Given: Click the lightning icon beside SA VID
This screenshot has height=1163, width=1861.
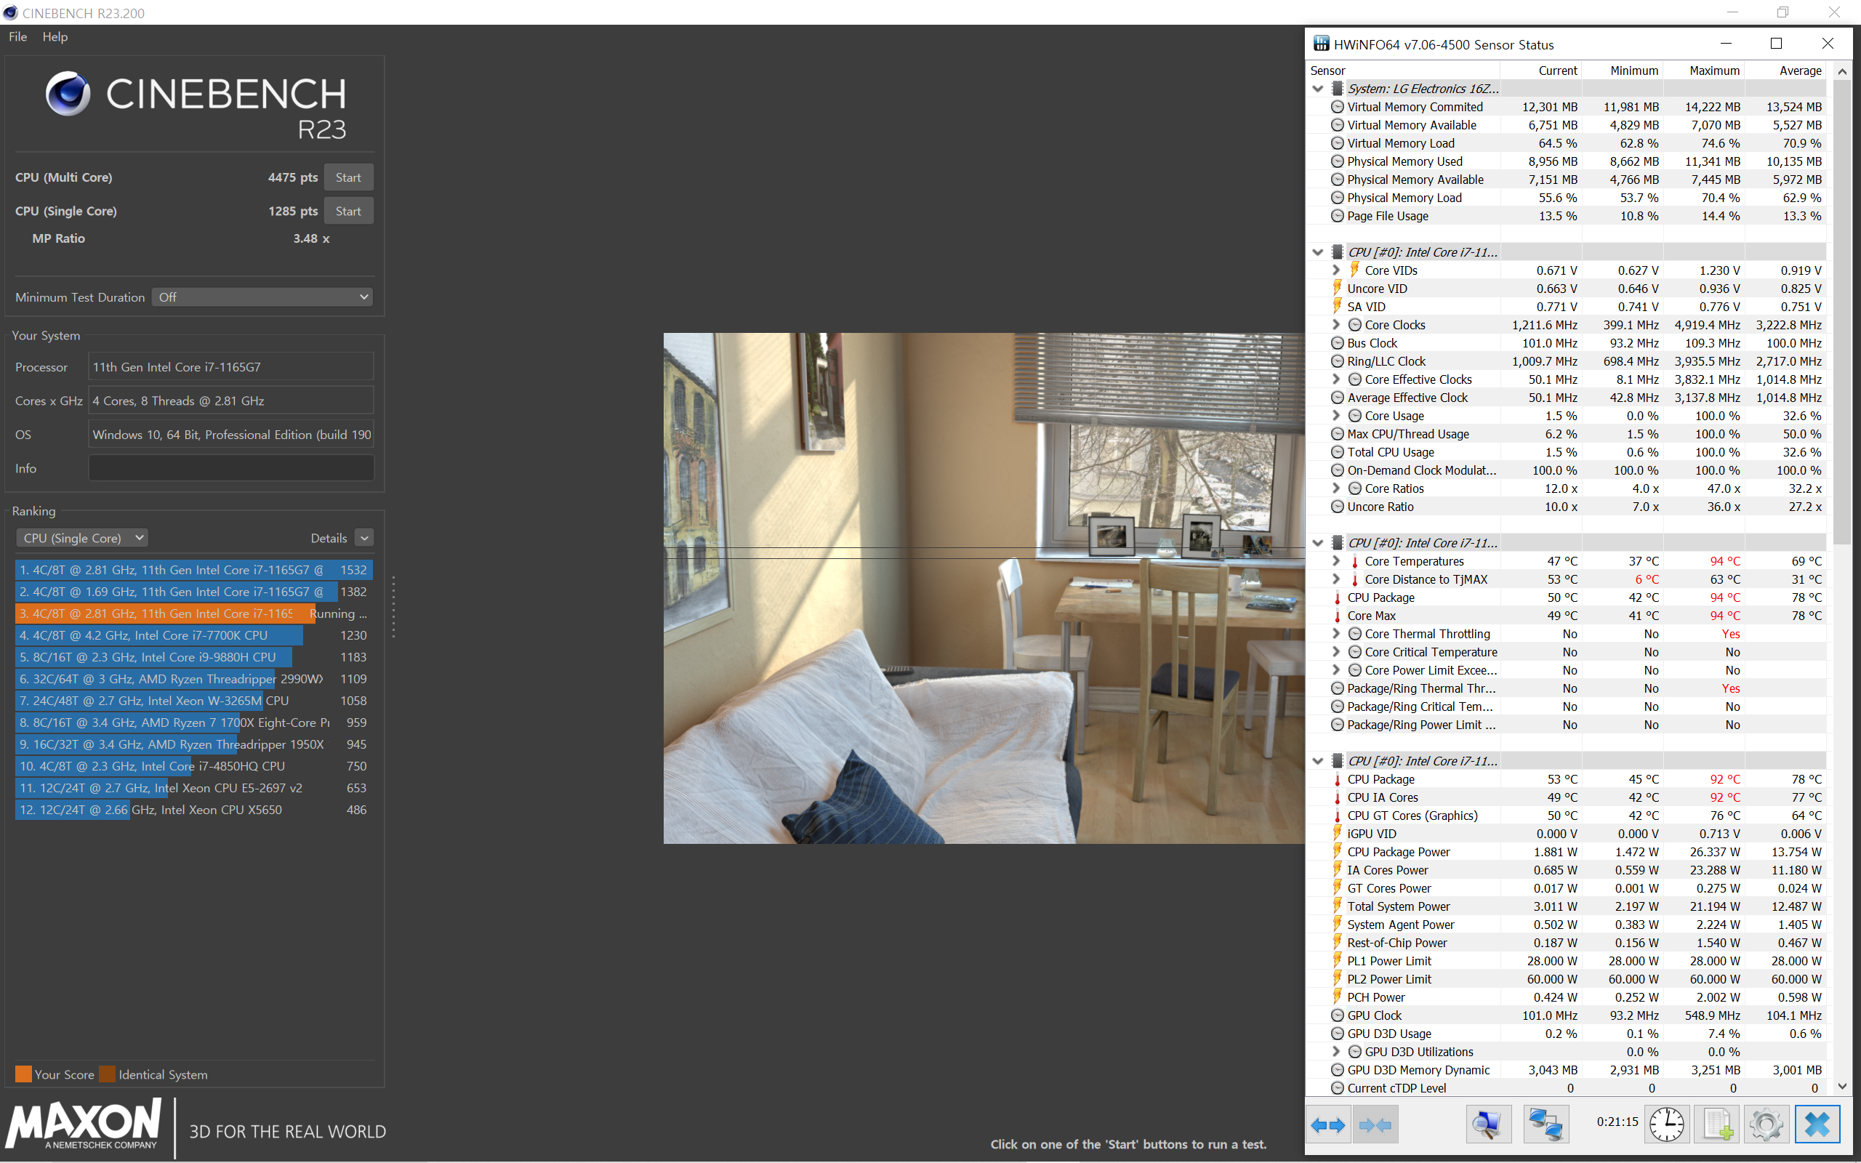Looking at the screenshot, I should 1338,307.
